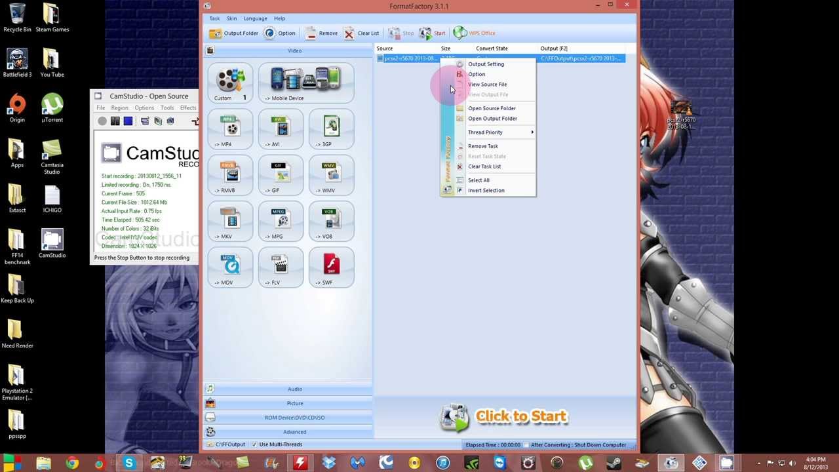This screenshot has height=472, width=839.
Task: Open Skype from the taskbar
Action: (128, 463)
